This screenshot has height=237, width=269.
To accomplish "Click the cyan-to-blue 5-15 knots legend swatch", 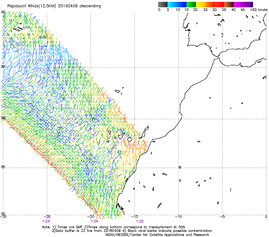I will coord(177,4).
